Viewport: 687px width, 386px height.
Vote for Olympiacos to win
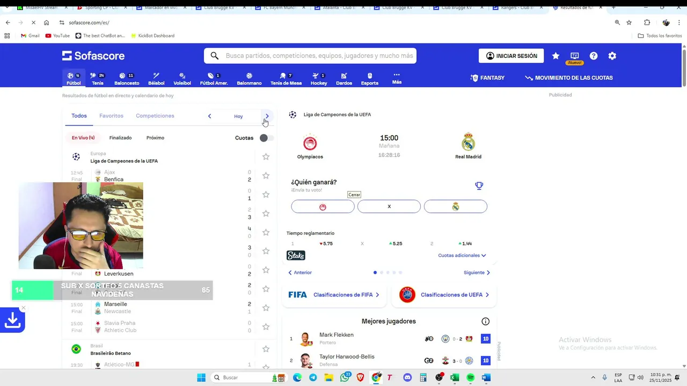[x=323, y=206]
